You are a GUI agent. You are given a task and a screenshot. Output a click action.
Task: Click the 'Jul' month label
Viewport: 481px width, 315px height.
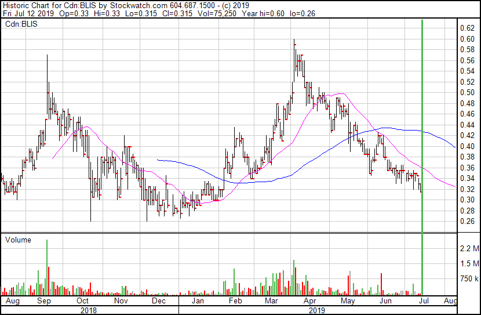tap(424, 301)
